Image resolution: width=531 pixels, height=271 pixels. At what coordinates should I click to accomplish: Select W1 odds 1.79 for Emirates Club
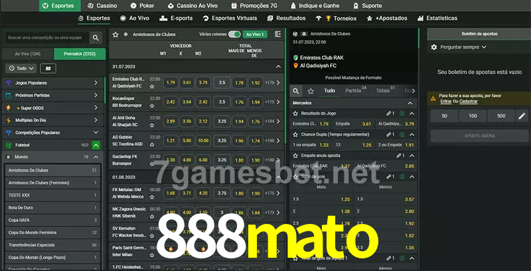coord(171,82)
